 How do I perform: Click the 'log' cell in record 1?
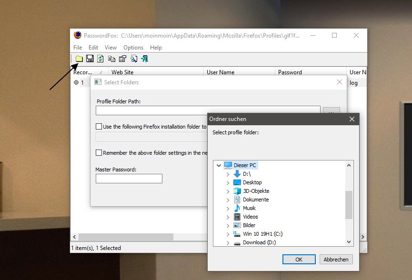click(x=354, y=83)
